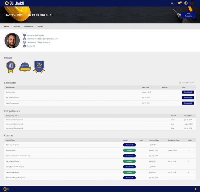Viewport: 200px width, 192px height.
Task: Download the Rebar Fundamentals certificate
Action: pyautogui.click(x=188, y=103)
